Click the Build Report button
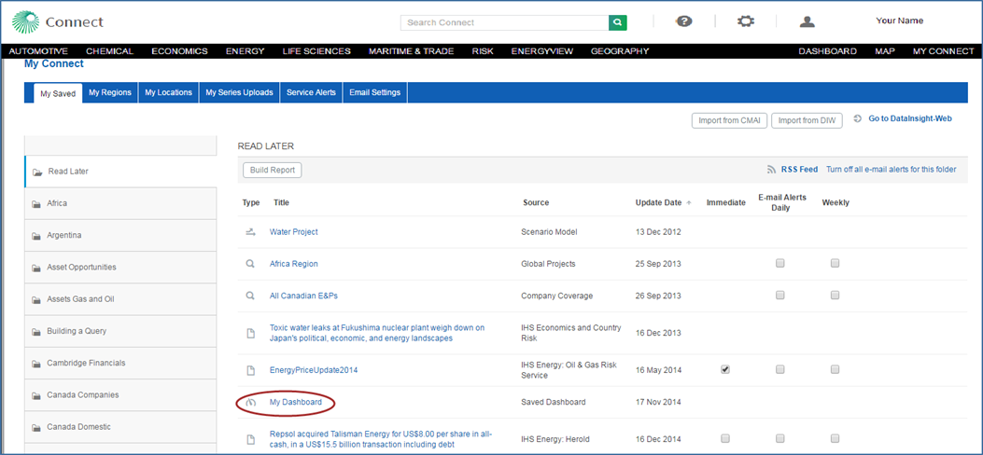 click(x=273, y=171)
